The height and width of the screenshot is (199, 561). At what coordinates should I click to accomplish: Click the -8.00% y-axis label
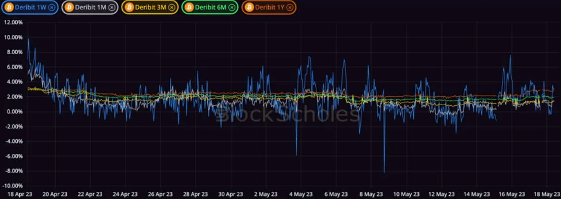[x=14, y=171]
